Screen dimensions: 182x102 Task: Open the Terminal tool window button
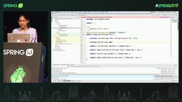pos(74,81)
